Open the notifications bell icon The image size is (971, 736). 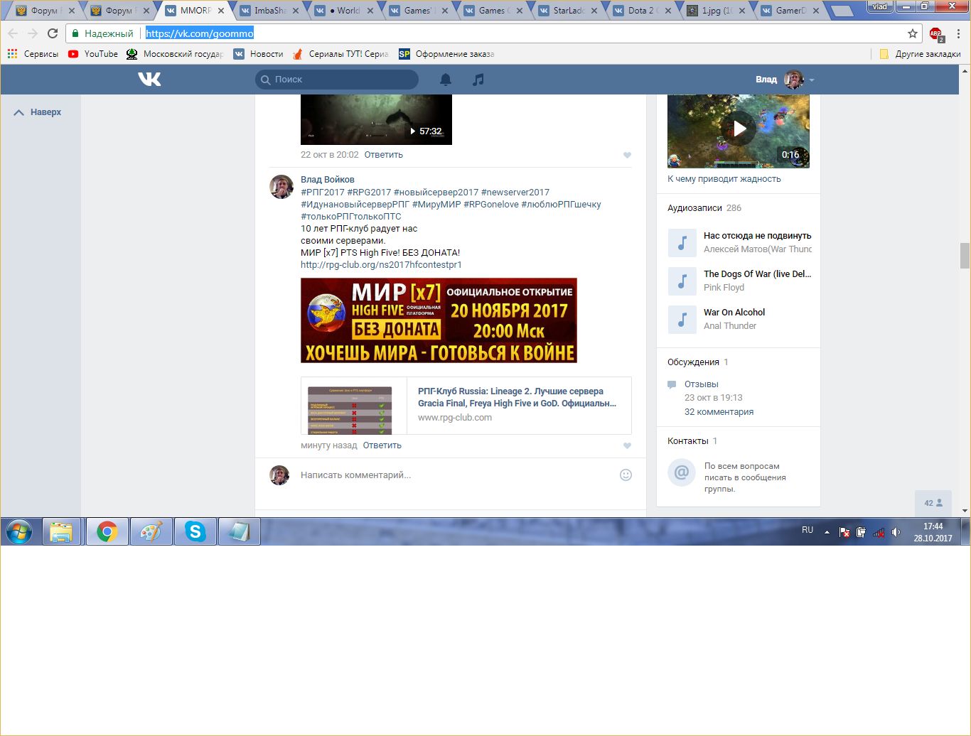click(446, 80)
